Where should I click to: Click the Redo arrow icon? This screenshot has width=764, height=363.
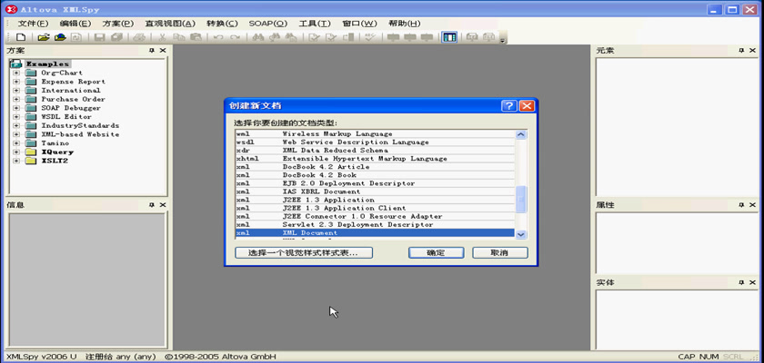click(x=235, y=37)
